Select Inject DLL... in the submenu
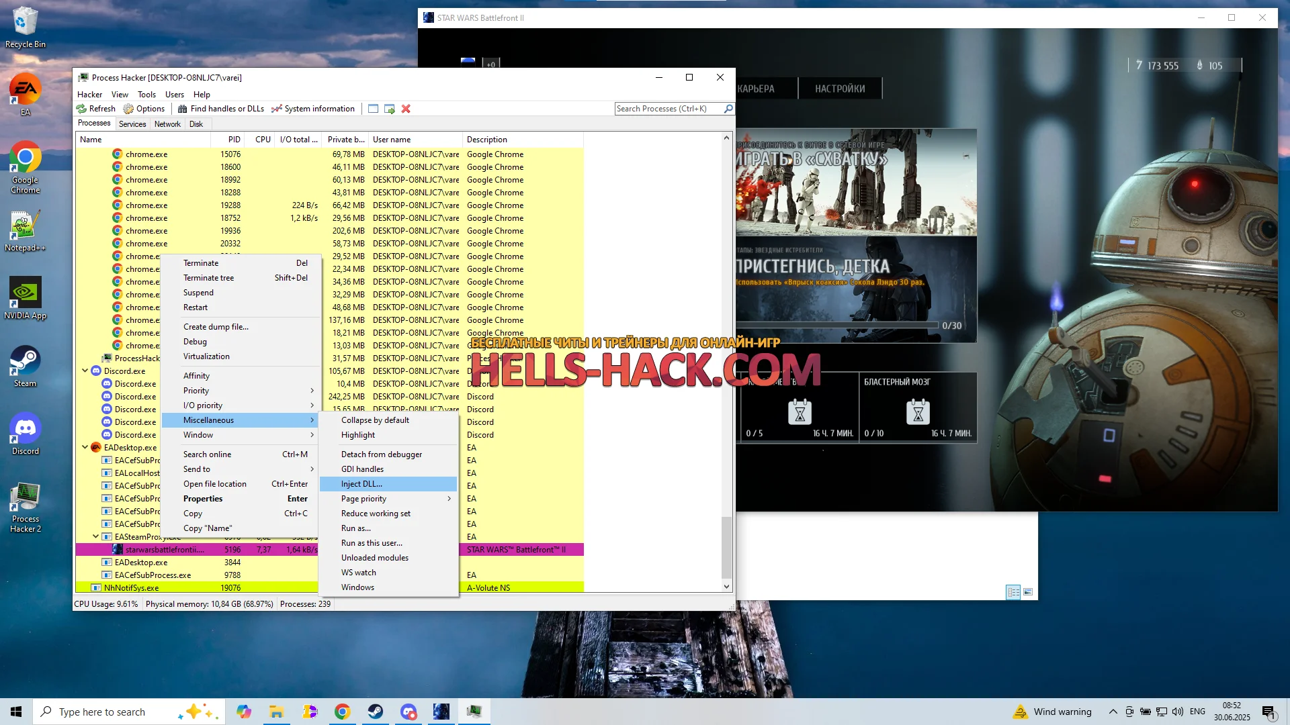The height and width of the screenshot is (725, 1290). click(x=388, y=484)
